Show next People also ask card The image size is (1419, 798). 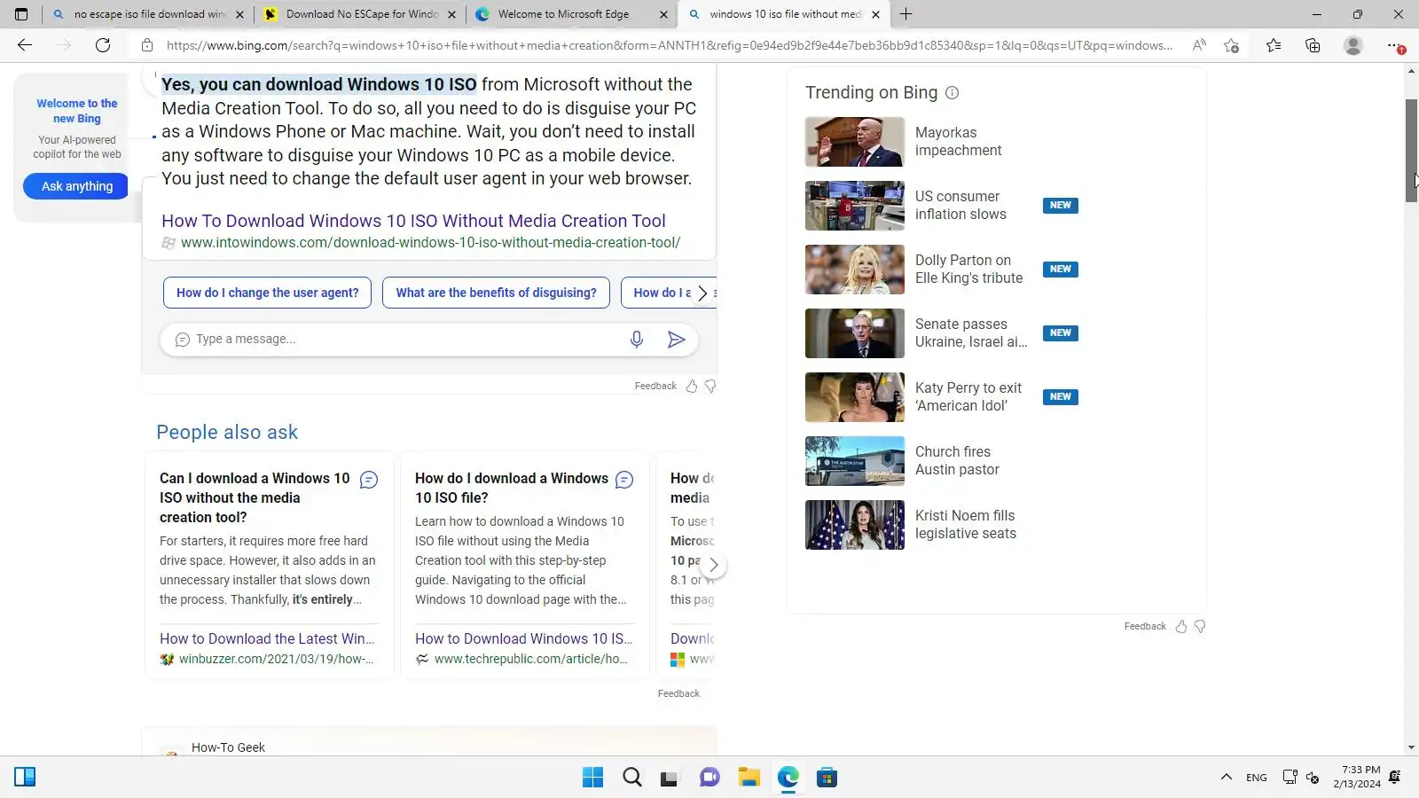pos(713,565)
